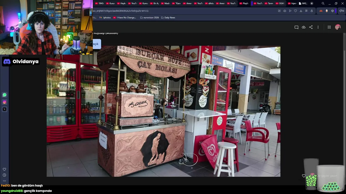Open the sidebar history clock icon
The height and width of the screenshot is (194, 346).
tap(4, 175)
